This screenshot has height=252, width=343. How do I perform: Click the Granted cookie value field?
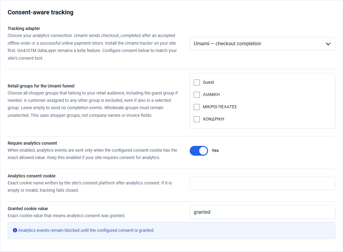click(262, 212)
